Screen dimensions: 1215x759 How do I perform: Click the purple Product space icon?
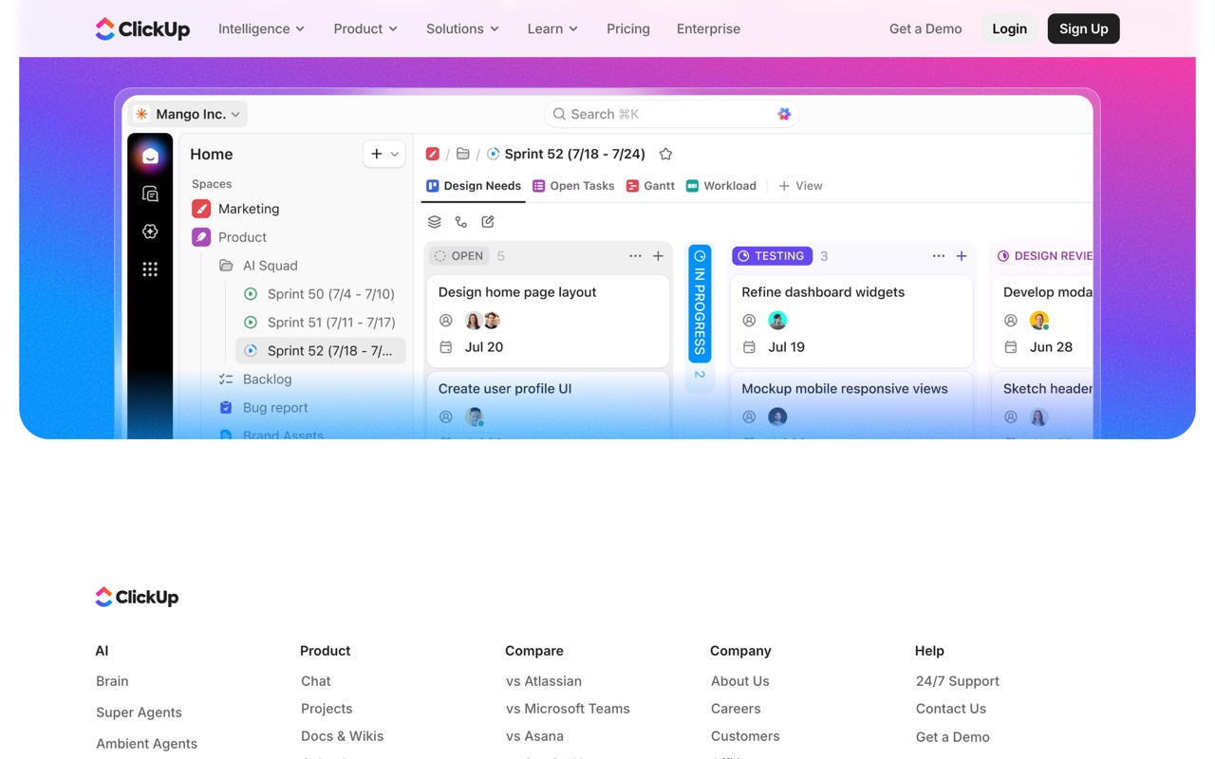(201, 237)
